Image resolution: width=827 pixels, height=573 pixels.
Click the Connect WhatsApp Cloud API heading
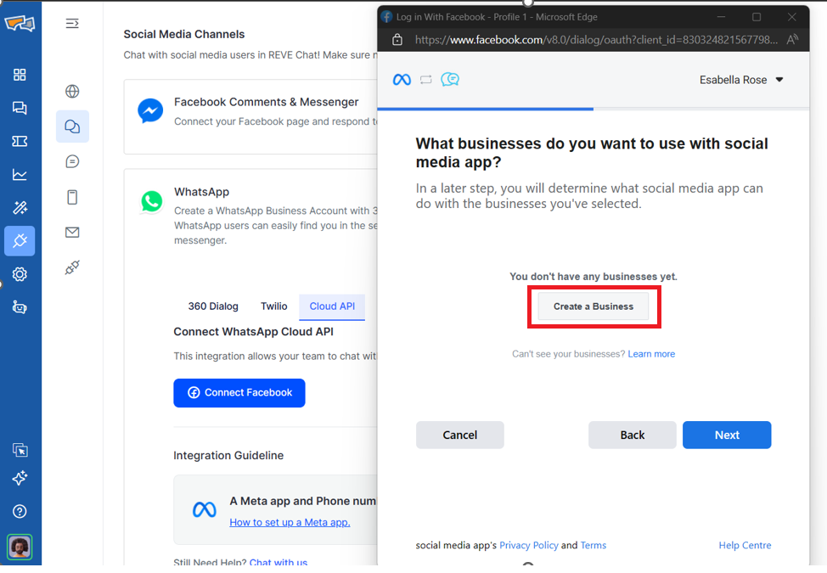254,332
